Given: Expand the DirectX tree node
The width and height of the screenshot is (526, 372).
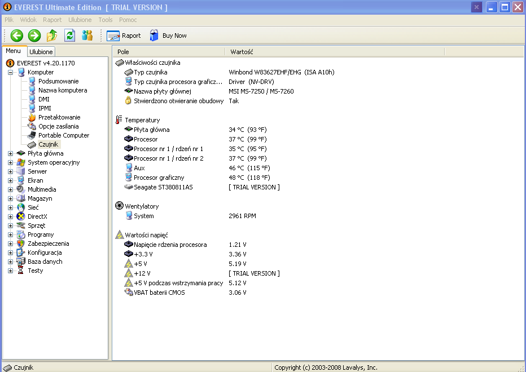Looking at the screenshot, I should 10,217.
